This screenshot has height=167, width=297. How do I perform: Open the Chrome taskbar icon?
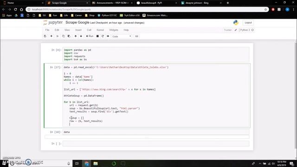(87, 163)
